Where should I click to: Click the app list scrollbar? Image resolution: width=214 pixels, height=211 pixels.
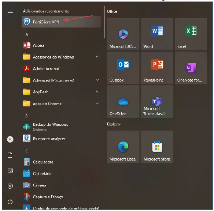[x=104, y=22]
